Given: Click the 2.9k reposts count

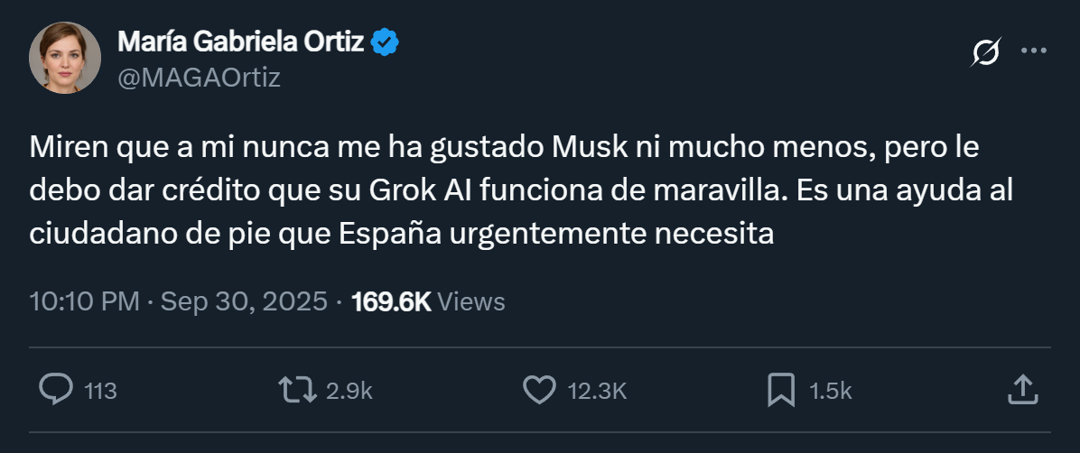Looking at the screenshot, I should tap(348, 391).
